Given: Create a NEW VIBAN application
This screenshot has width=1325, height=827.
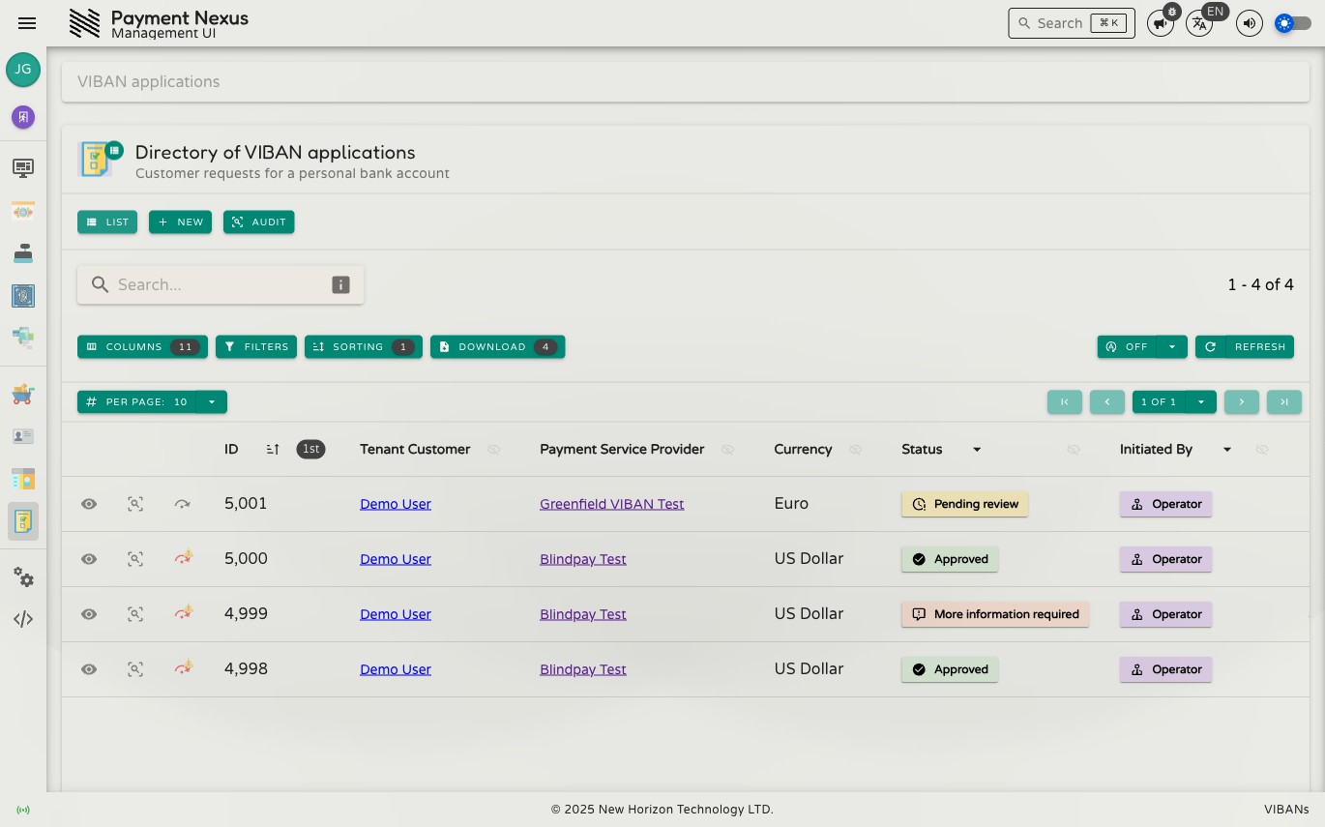Looking at the screenshot, I should point(180,222).
